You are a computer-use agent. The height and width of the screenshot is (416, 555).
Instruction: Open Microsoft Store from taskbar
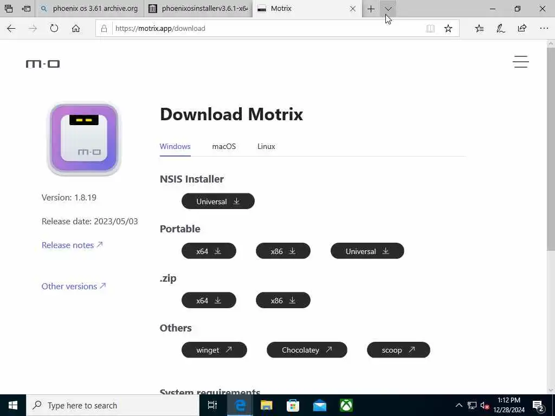293,405
